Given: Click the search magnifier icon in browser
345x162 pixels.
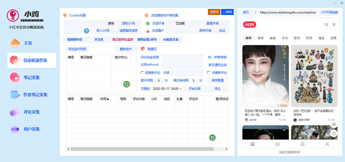Looking at the screenshot, I should 326,24.
